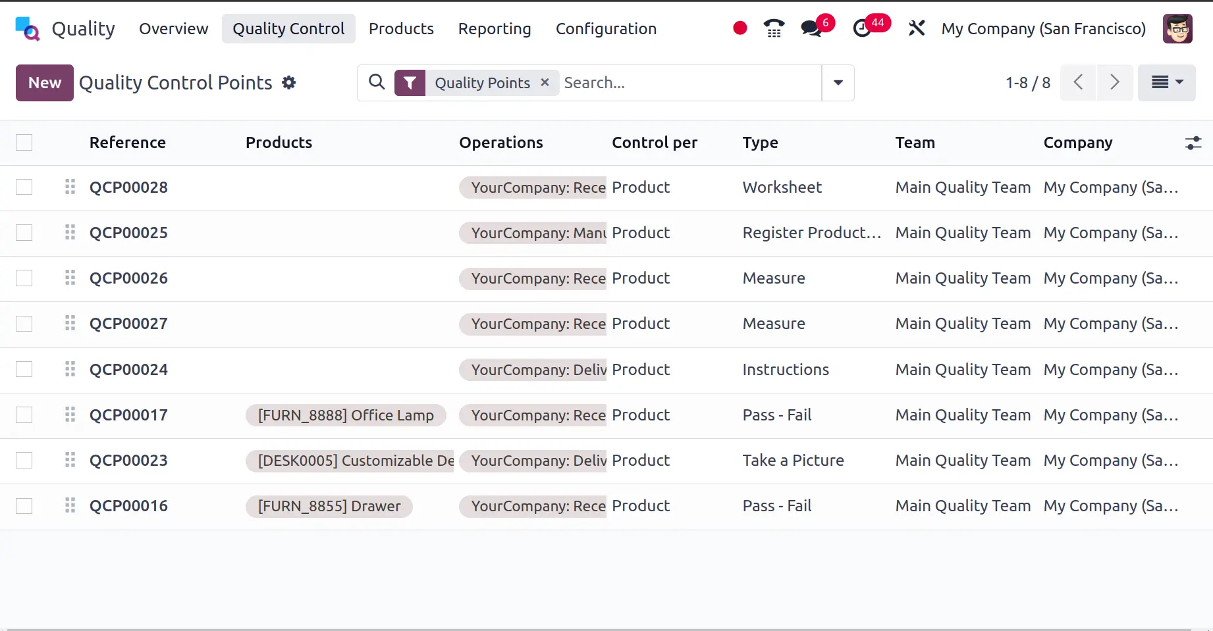Click the New button
Viewport: 1213px width, 631px height.
coord(45,83)
